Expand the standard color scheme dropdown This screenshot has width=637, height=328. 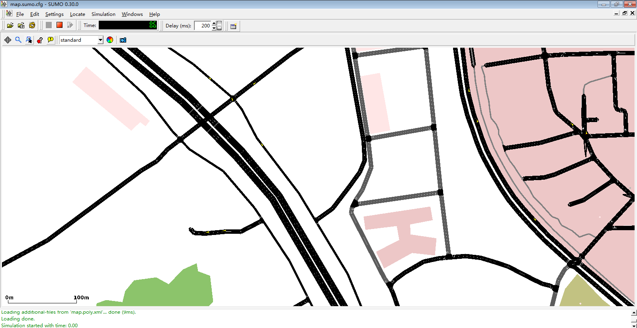[100, 40]
